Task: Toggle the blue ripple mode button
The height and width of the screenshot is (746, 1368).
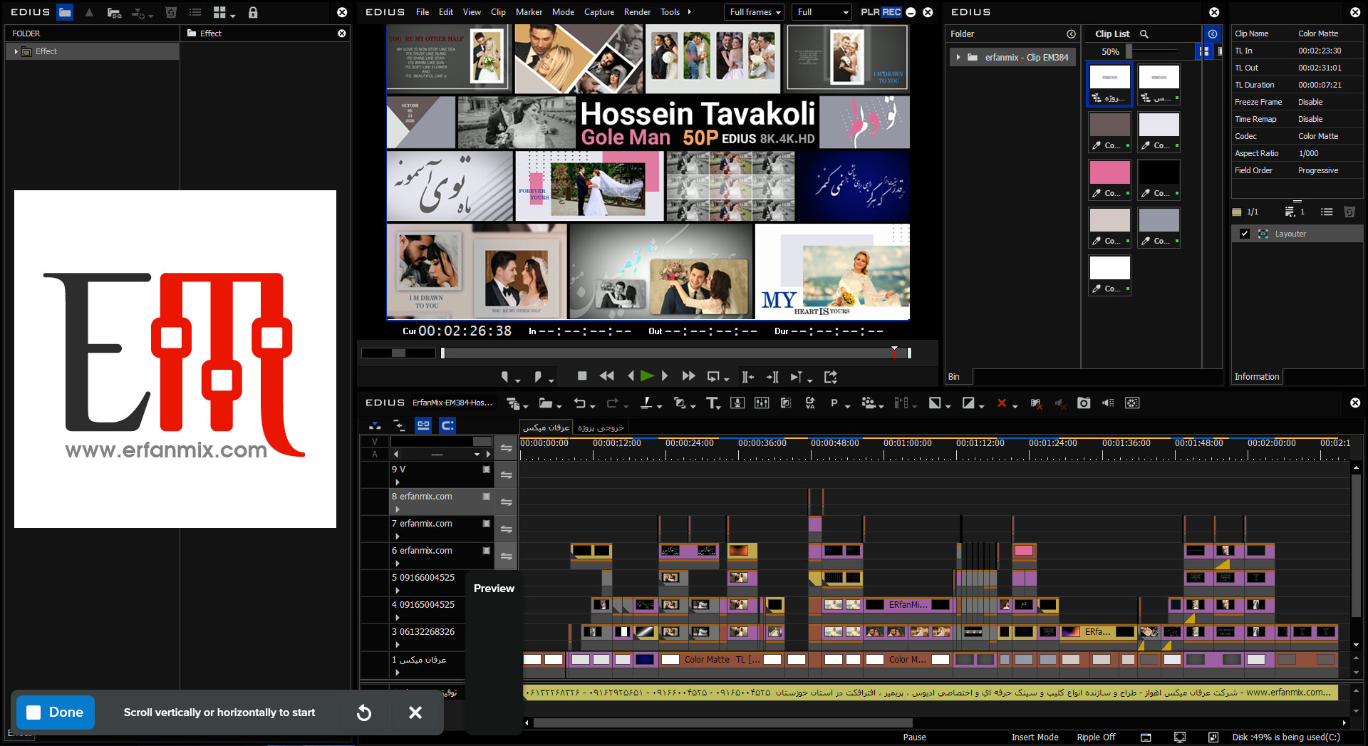Action: coord(447,425)
